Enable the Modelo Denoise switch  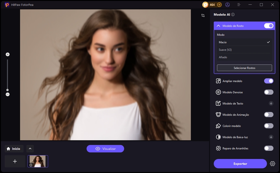click(269, 92)
